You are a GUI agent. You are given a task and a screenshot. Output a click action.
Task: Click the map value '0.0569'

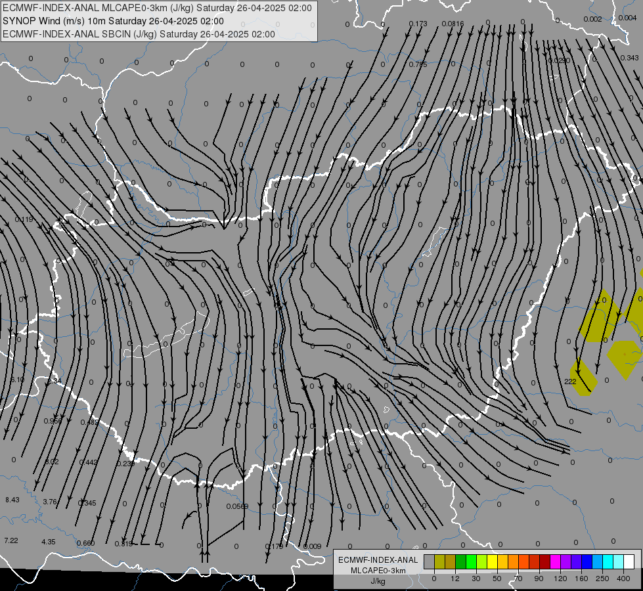click(238, 506)
